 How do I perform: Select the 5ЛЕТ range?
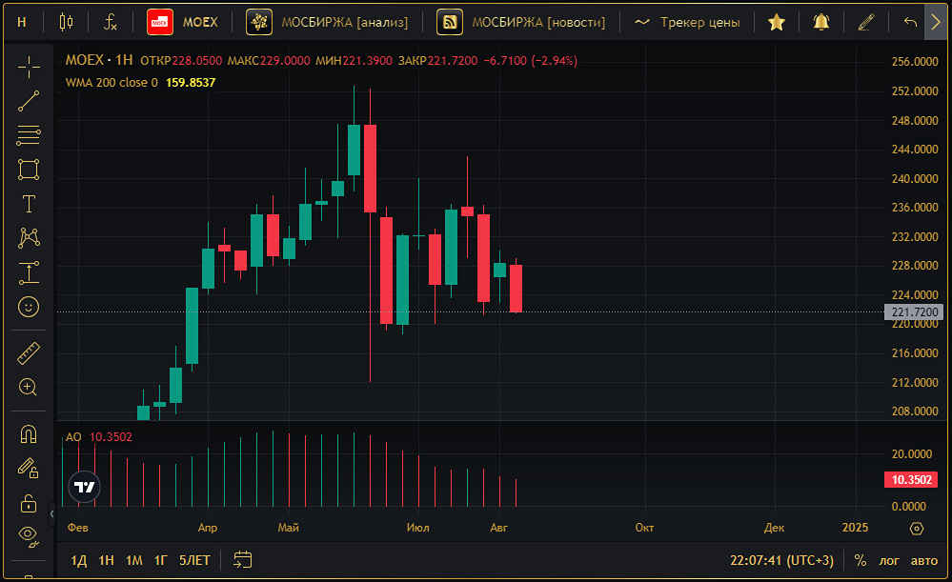coord(194,560)
